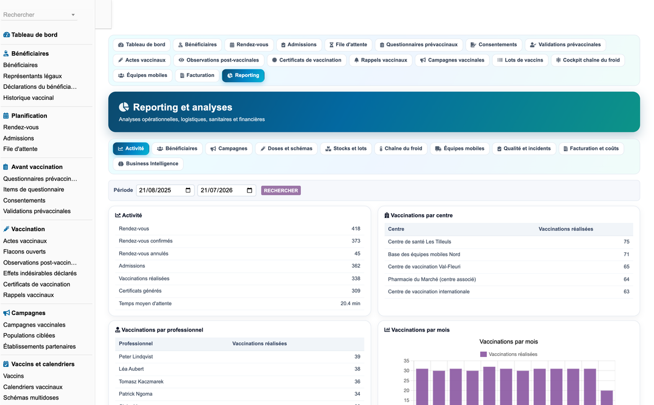This screenshot has height=405, width=654.
Task: Open Questionnaires prévaccinaux in top navigation
Action: click(419, 45)
